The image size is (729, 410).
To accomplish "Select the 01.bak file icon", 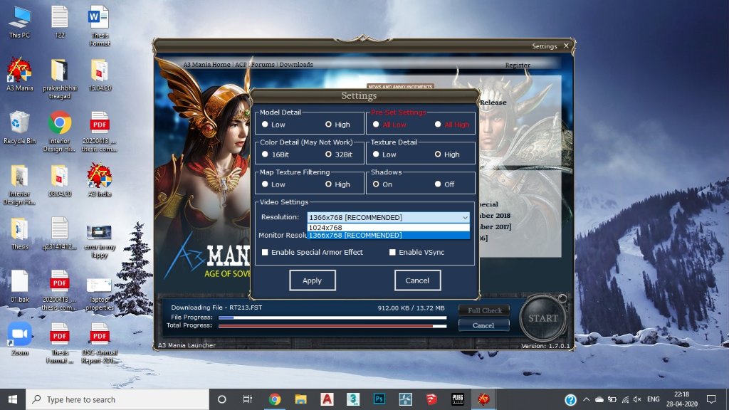I will pyautogui.click(x=19, y=286).
